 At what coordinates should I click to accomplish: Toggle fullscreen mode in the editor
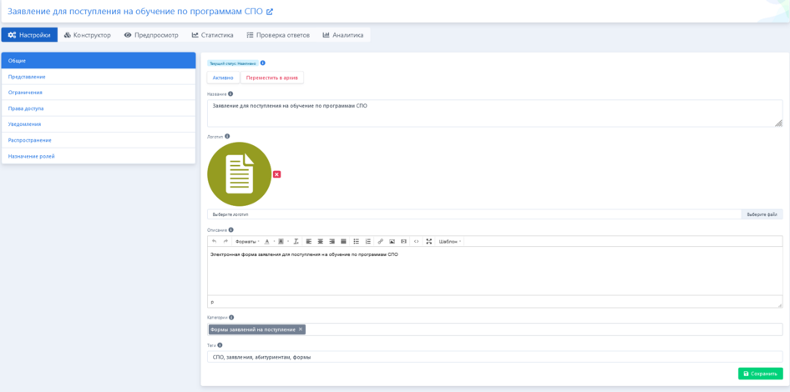[429, 241]
